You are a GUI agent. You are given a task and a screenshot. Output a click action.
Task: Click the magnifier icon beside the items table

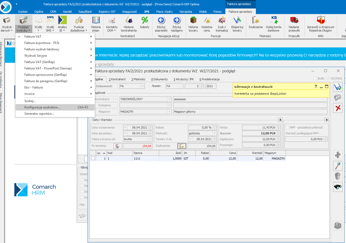coord(338,166)
